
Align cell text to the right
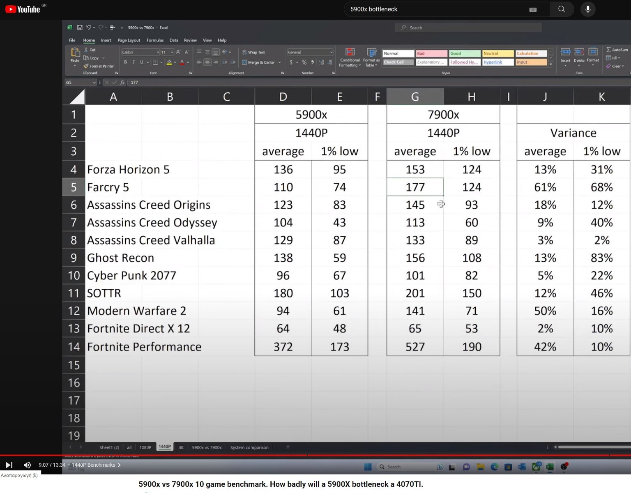point(216,62)
